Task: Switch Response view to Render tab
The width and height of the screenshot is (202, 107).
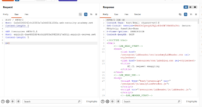Action: pos(138,14)
